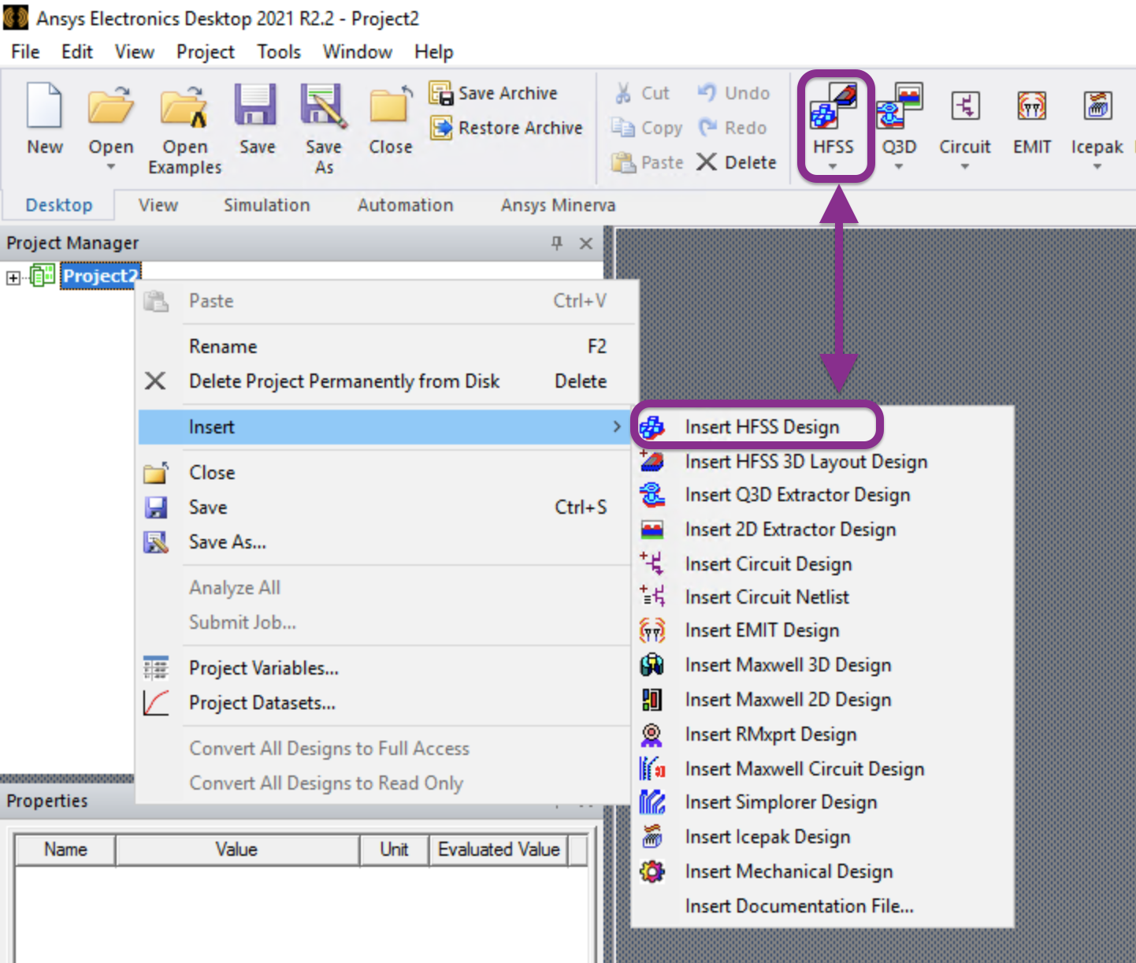
Task: Expand the dropdown arrow under HFSS
Action: pos(833,167)
